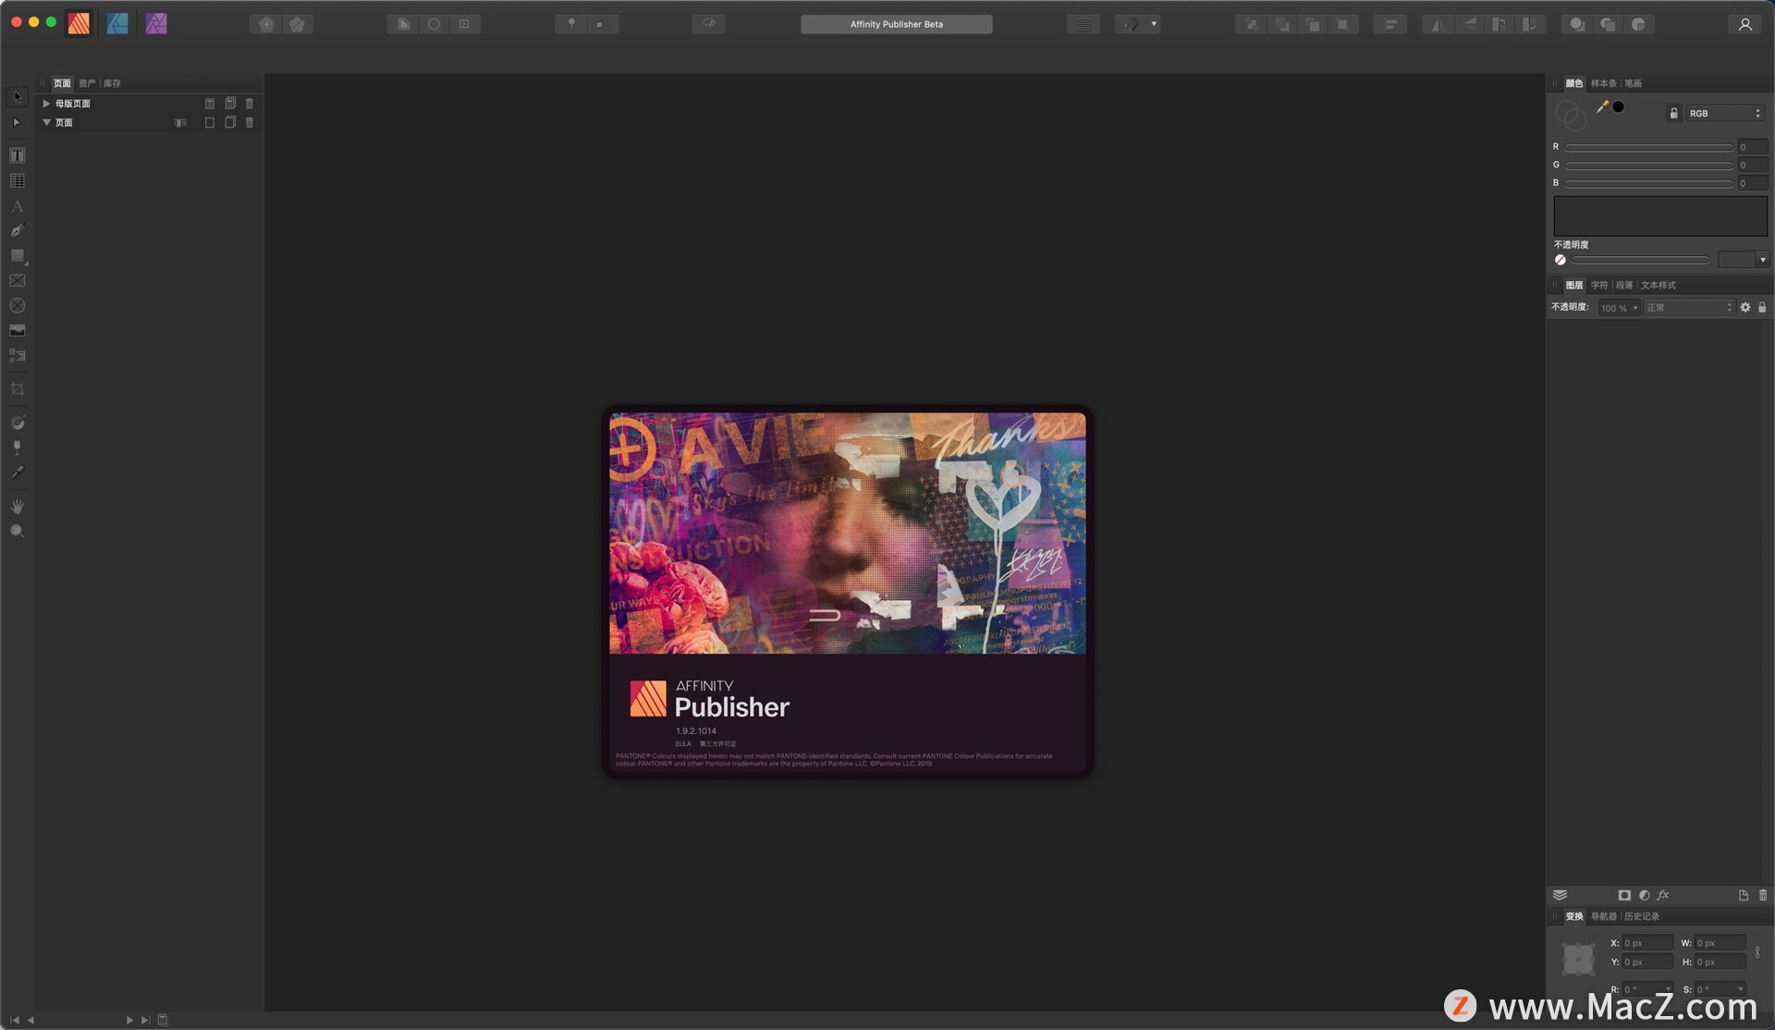The height and width of the screenshot is (1030, 1775).
Task: Switch to the 字符 tab
Action: pyautogui.click(x=1599, y=285)
